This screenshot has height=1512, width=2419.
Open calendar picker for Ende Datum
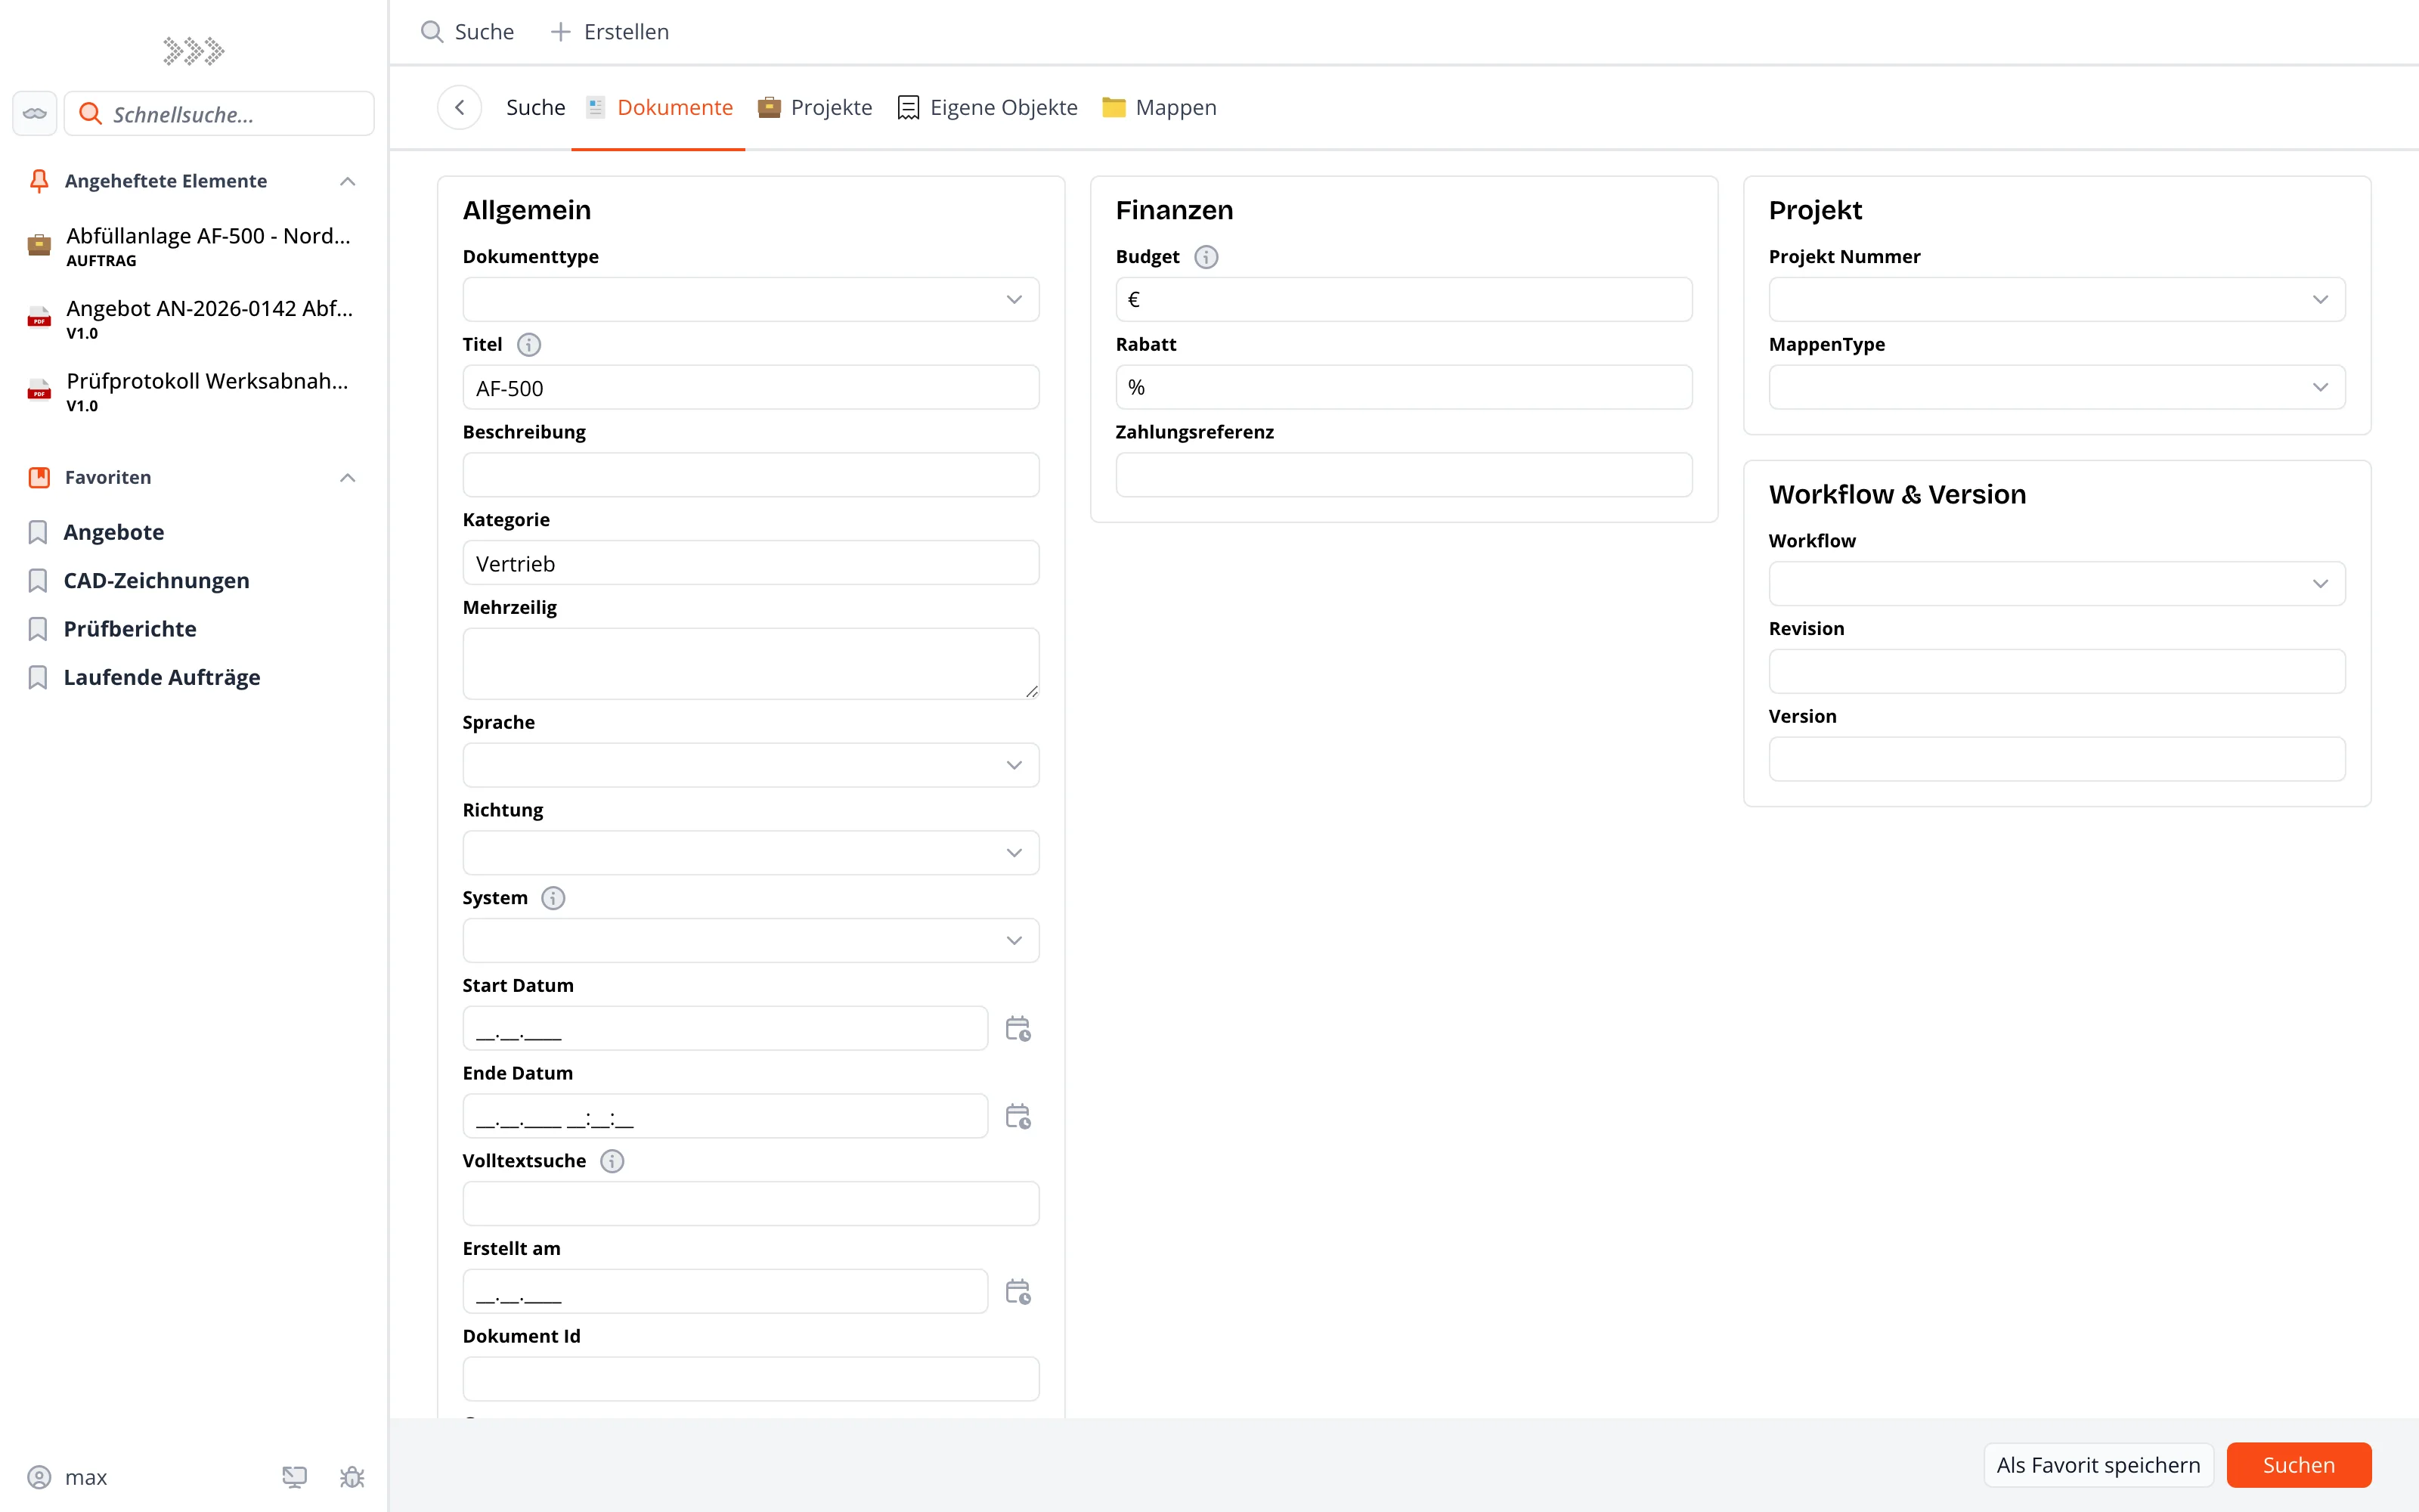pos(1017,1117)
